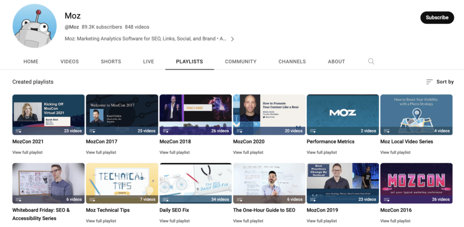The height and width of the screenshot is (227, 464).
Task: Open the MozCon 2017 playlist thumbnail
Action: pyautogui.click(x=122, y=115)
